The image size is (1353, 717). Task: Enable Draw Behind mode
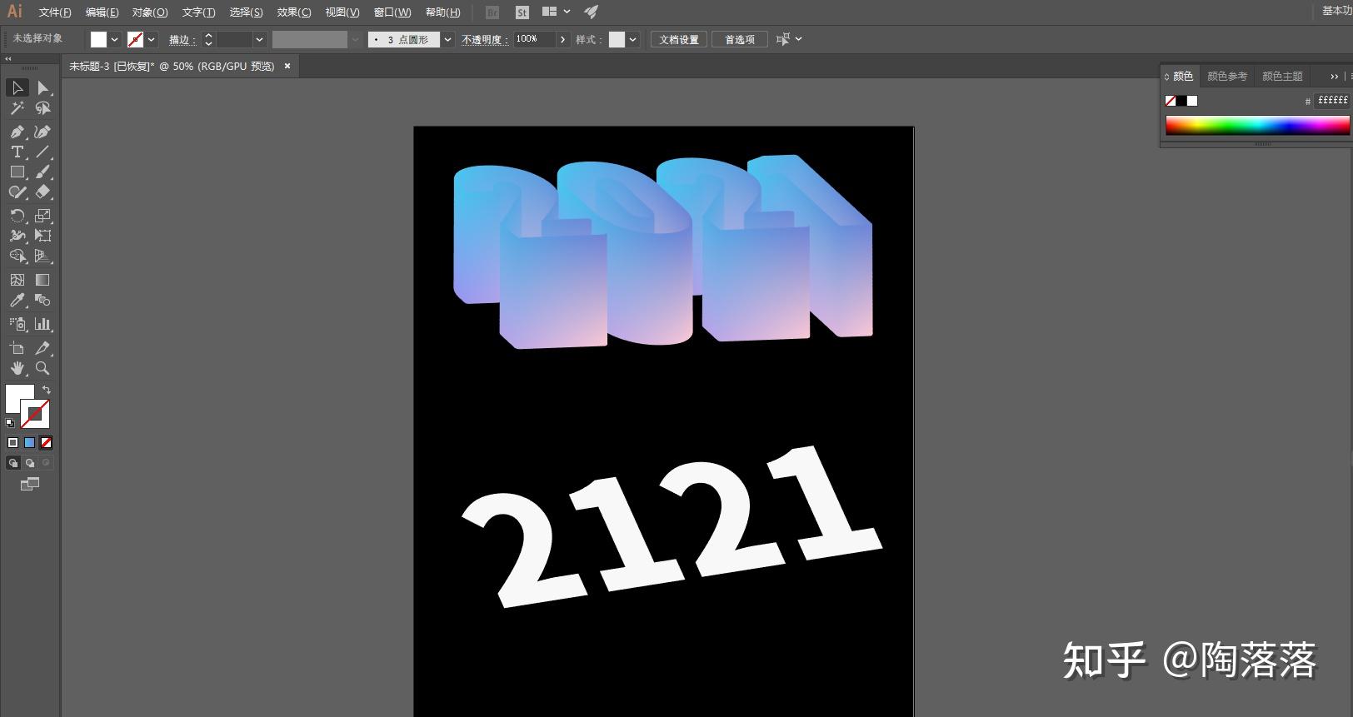click(x=30, y=463)
